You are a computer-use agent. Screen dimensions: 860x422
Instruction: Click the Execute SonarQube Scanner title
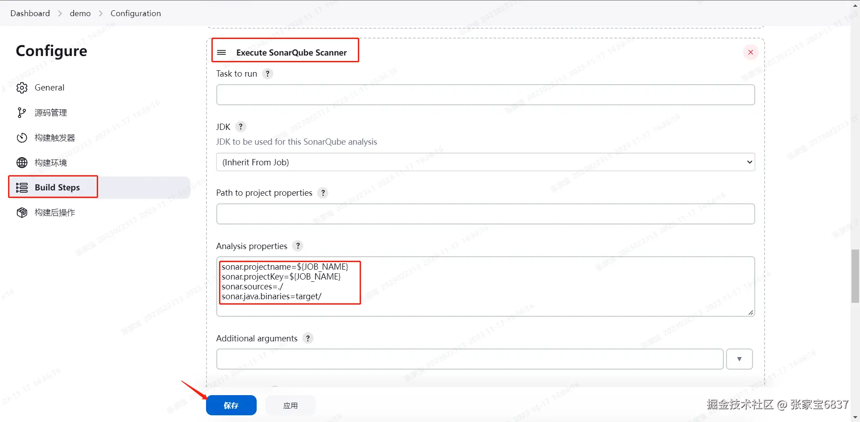tap(292, 52)
